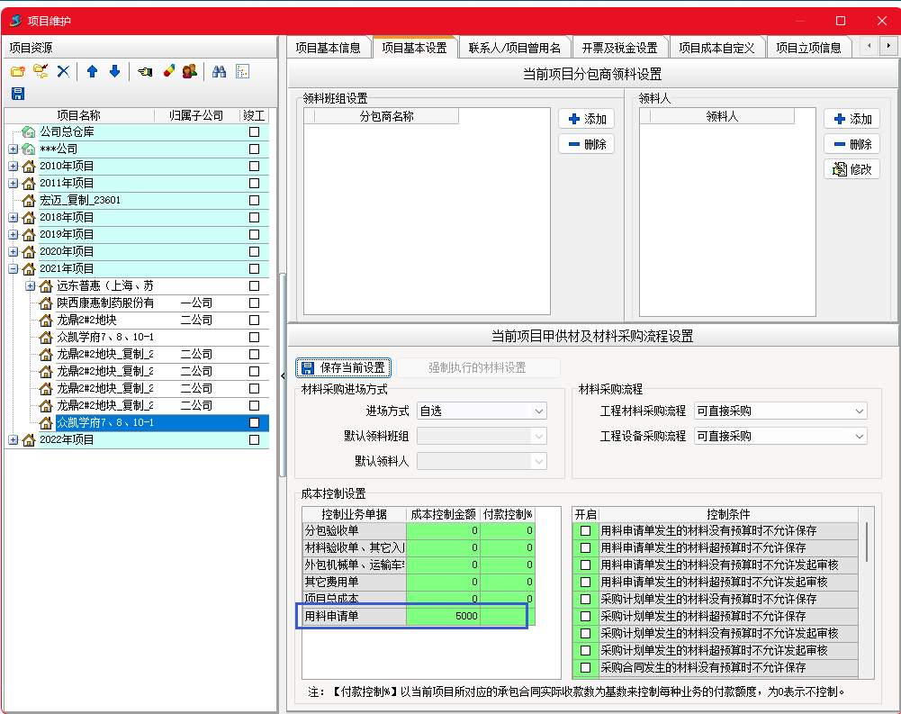
Task: Click the new folder toolbar icon
Action: tap(17, 71)
